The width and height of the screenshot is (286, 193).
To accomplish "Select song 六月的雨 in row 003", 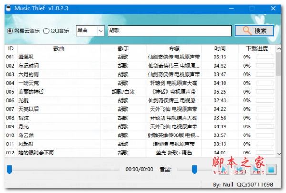I will (29, 75).
